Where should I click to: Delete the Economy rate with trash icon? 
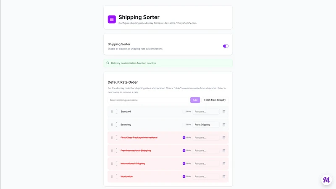pyautogui.click(x=224, y=125)
